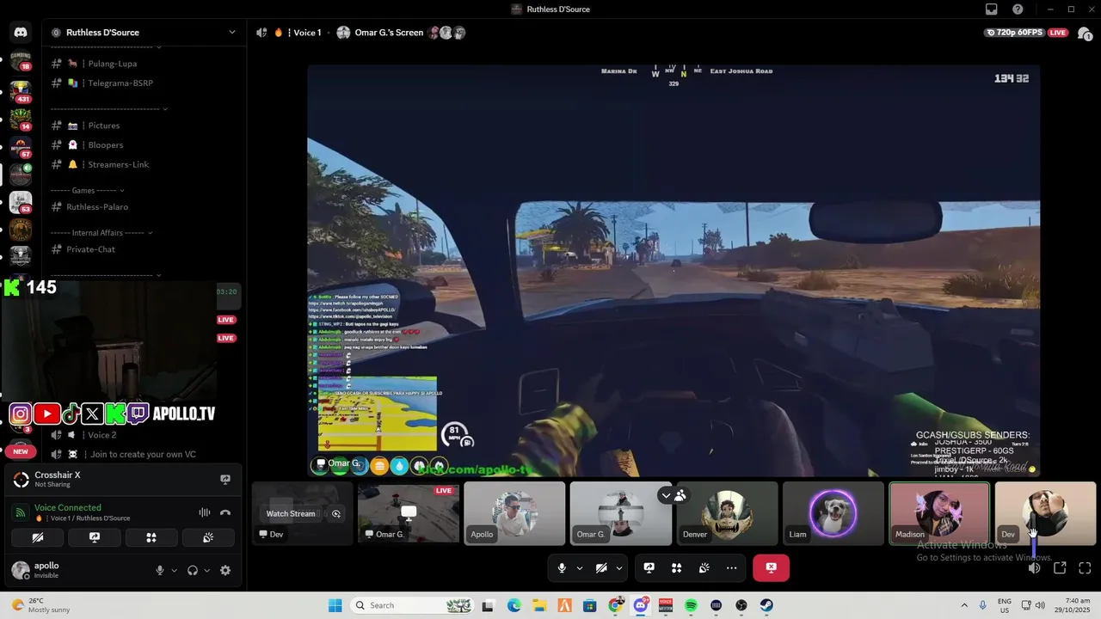Screen dimensions: 1101x619
Task: Open activities in call control bar
Action: 677,567
